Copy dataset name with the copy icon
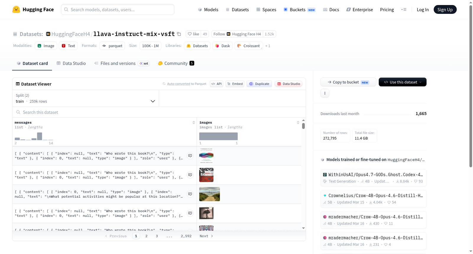Screen dimensions: 473x254 click(179, 34)
